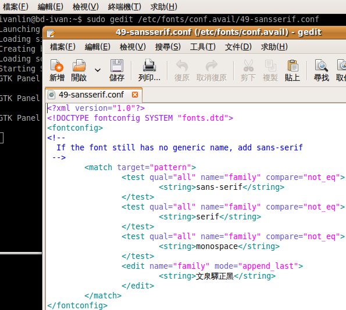The image size is (346, 310).
Task: Click the Print toolbar icon
Action: (149, 66)
